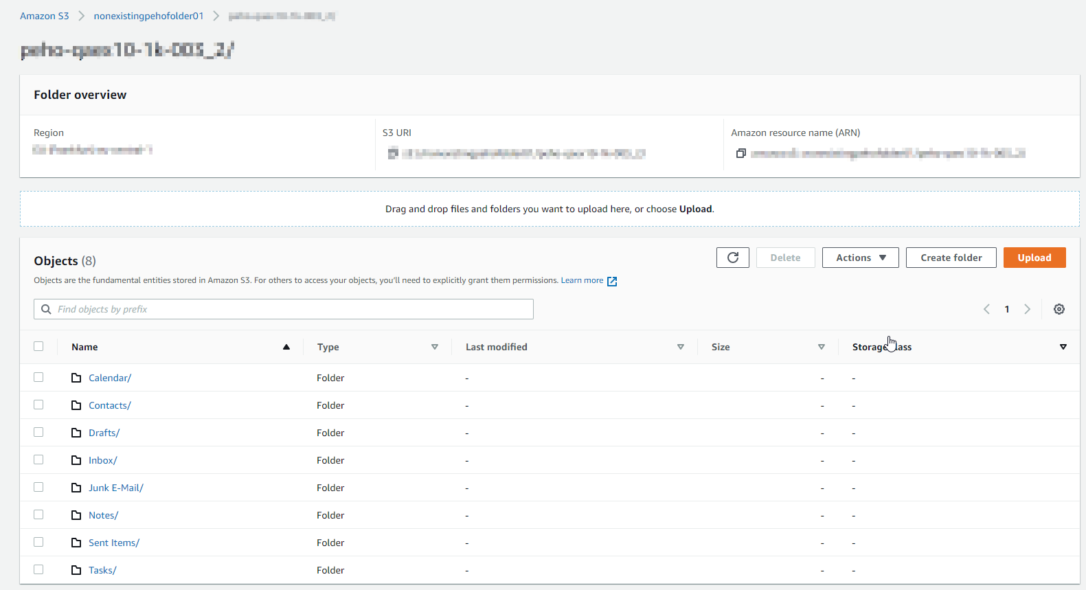Image resolution: width=1086 pixels, height=590 pixels.
Task: Go to previous page arrow
Action: coord(986,309)
